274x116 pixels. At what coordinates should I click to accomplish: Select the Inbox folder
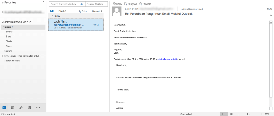click(x=23, y=27)
